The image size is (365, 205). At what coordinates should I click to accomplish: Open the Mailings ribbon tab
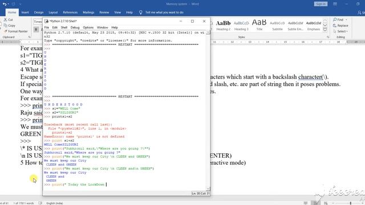tap(88, 13)
